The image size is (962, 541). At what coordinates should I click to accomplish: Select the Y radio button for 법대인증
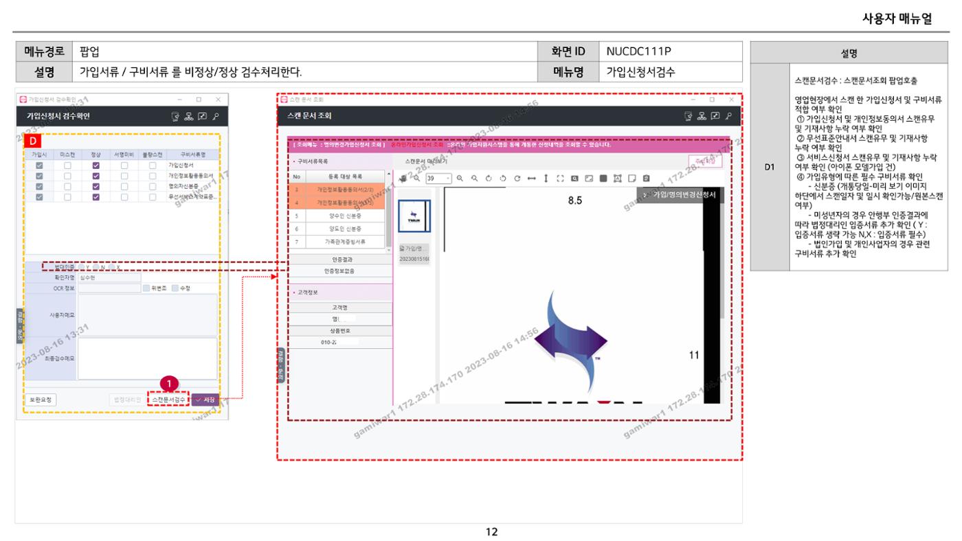[82, 267]
